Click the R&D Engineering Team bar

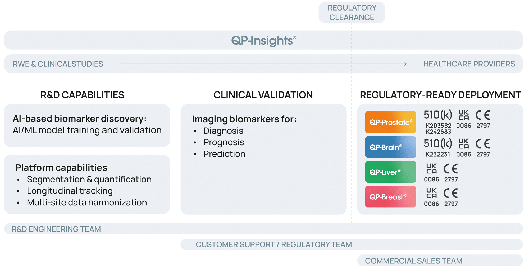point(263,229)
